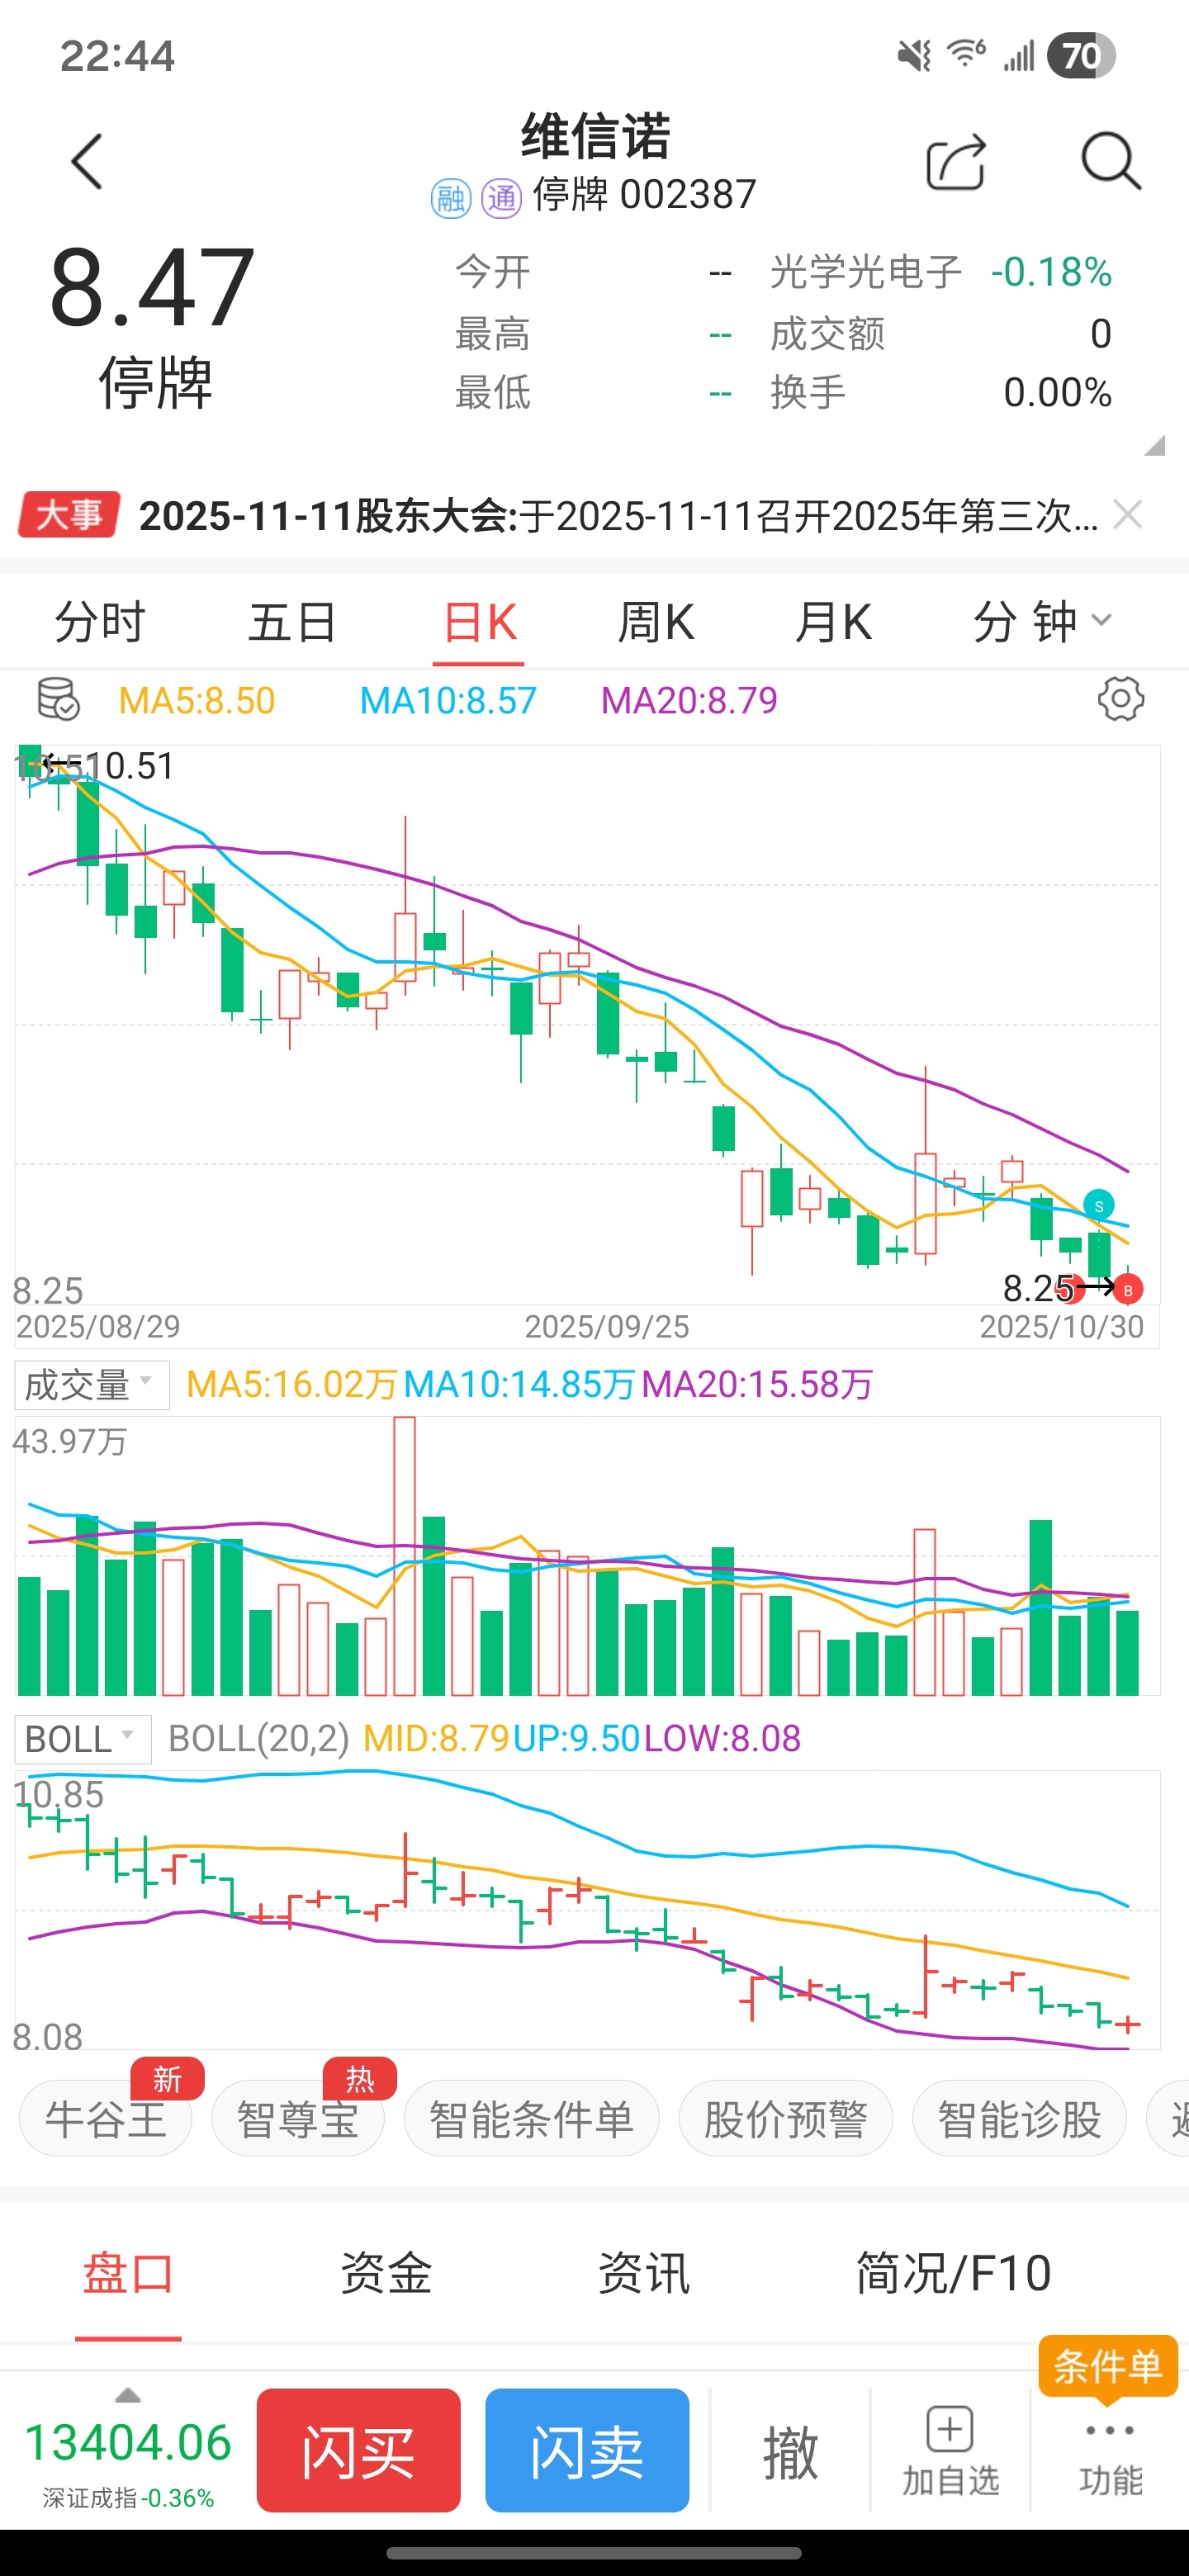The width and height of the screenshot is (1189, 2576).
Task: Switch to 分时 chart tab
Action: (100, 622)
